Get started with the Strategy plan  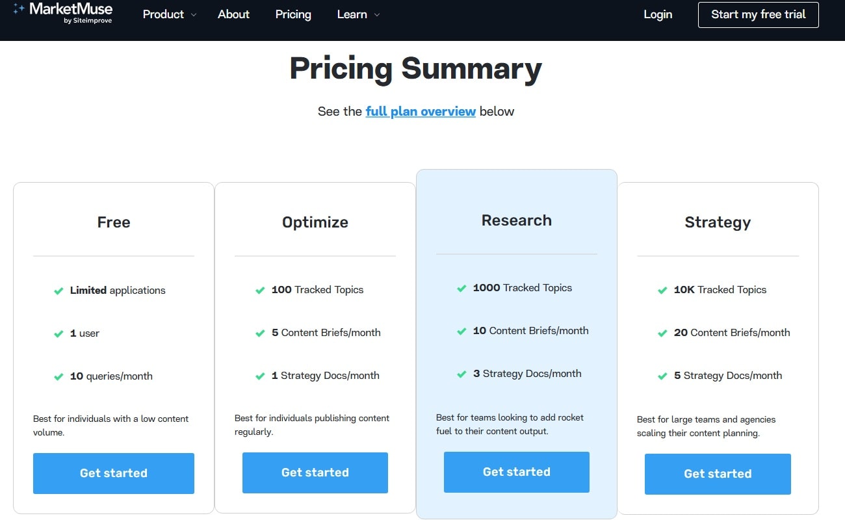pyautogui.click(x=718, y=474)
